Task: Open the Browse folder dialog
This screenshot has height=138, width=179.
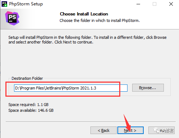Action: (x=148, y=88)
